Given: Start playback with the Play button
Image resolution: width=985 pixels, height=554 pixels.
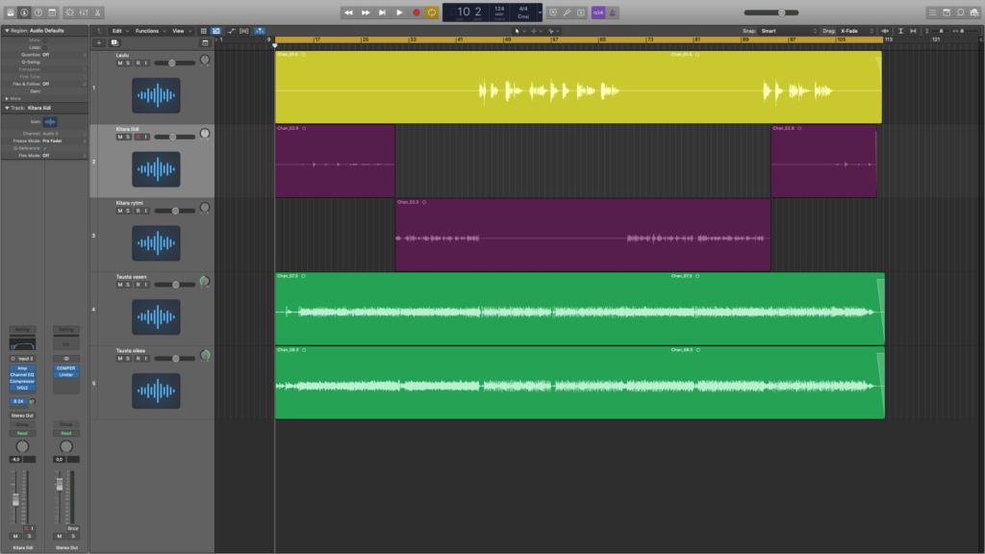Looking at the screenshot, I should 399,13.
